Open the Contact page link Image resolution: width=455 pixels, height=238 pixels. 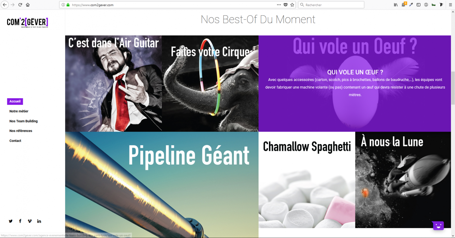click(15, 141)
